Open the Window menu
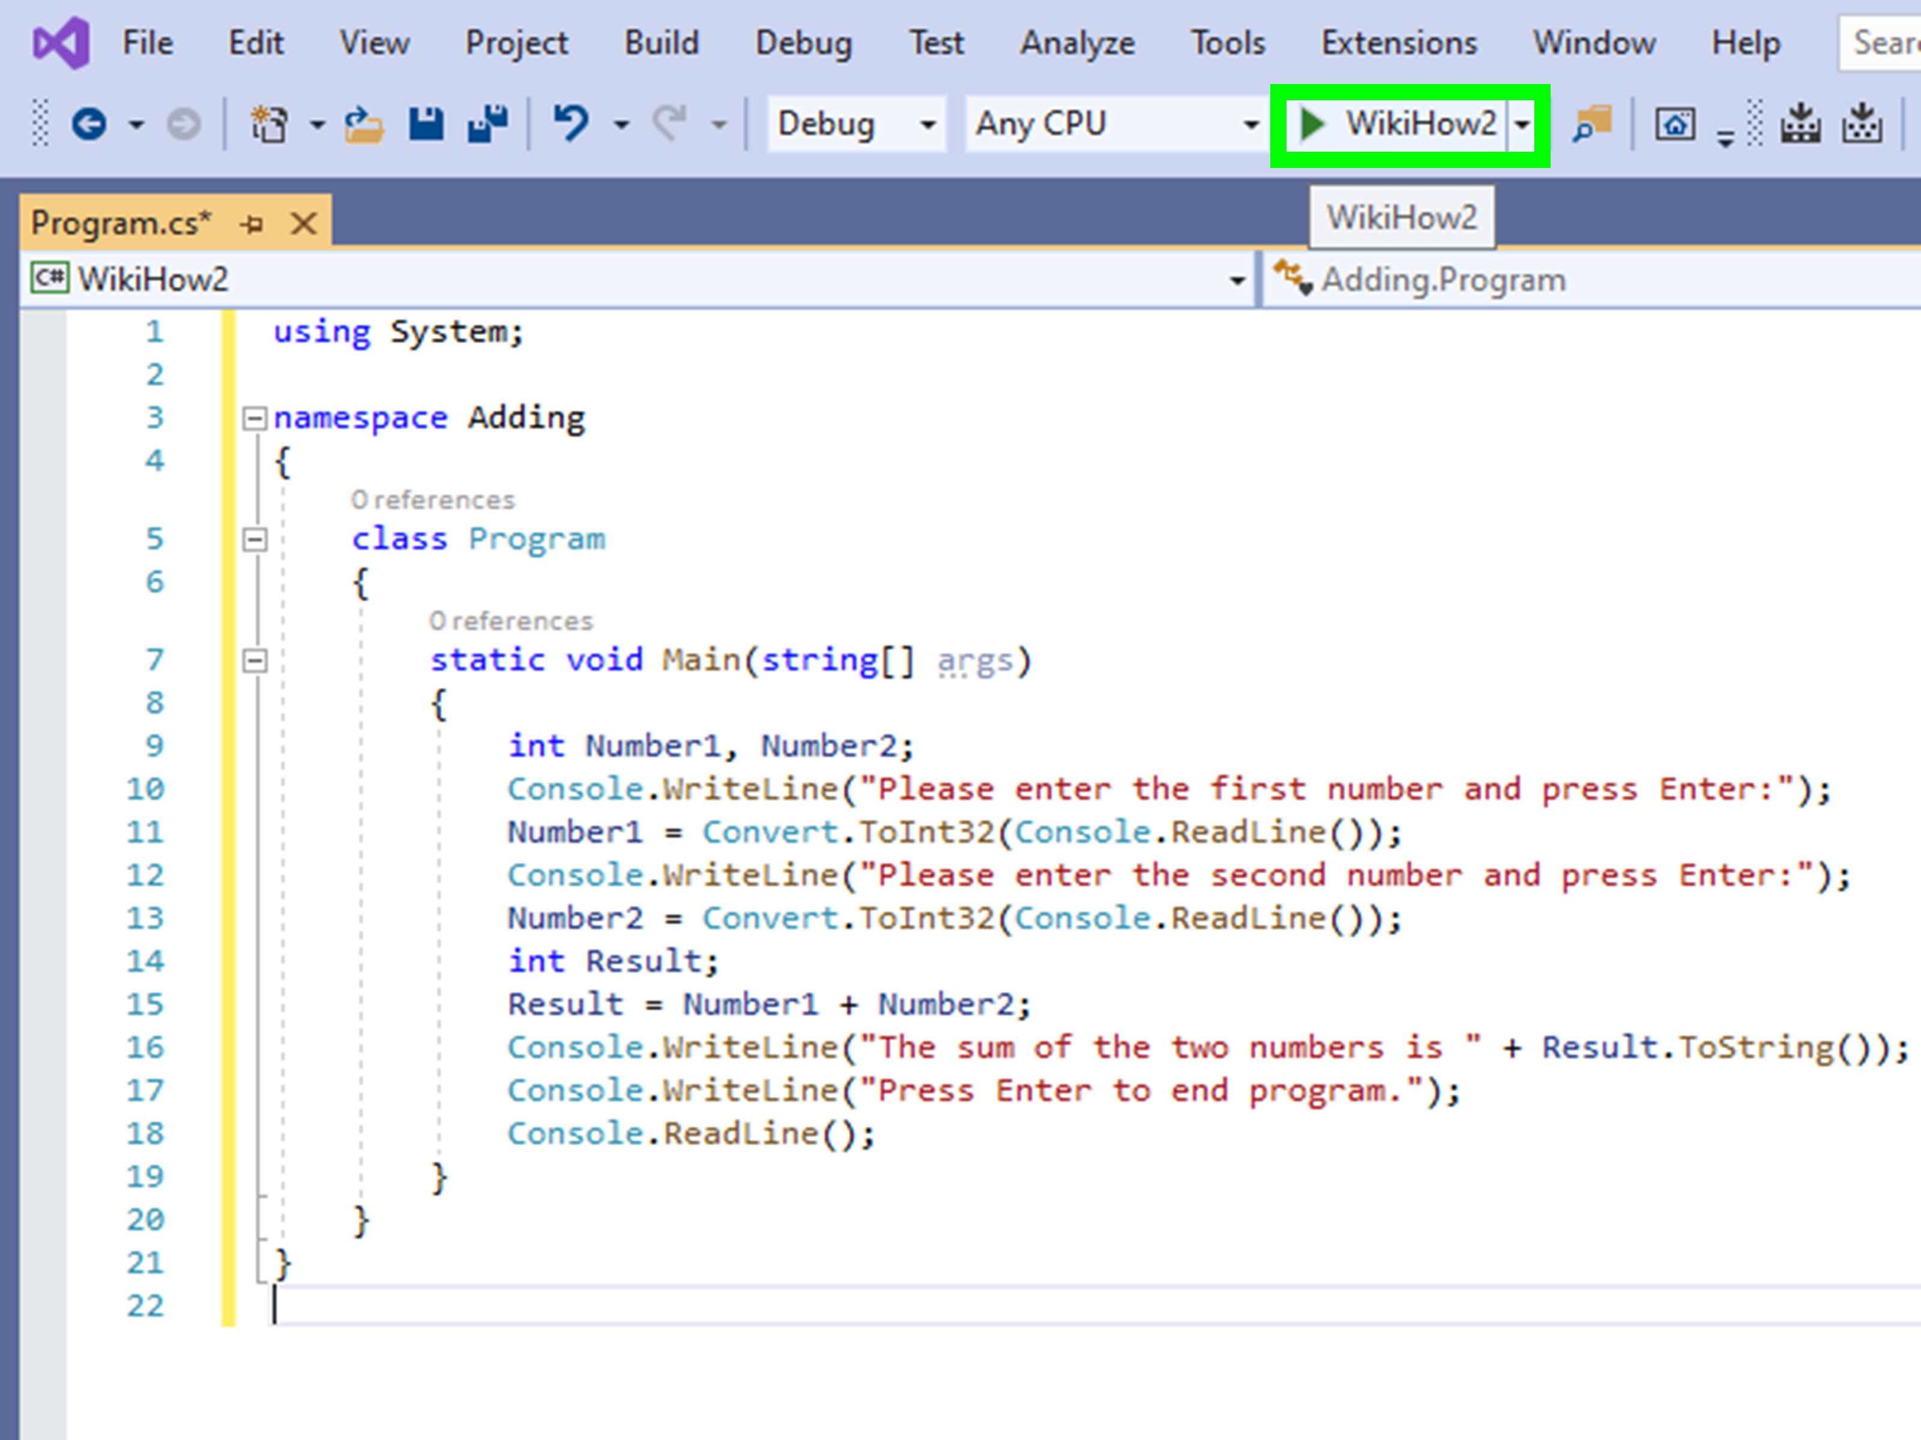The width and height of the screenshot is (1921, 1440). 1594,43
